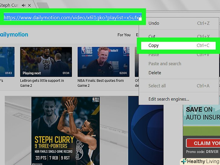Choose Undo from the context menu
The height and width of the screenshot is (165, 220).
click(x=179, y=23)
